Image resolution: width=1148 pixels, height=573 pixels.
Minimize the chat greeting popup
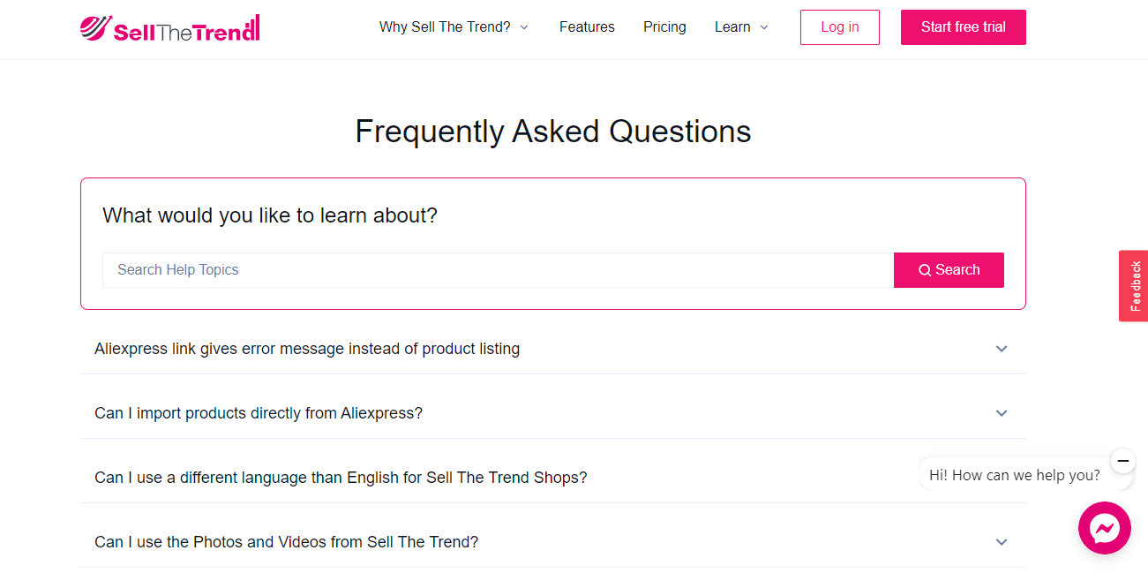(x=1122, y=461)
